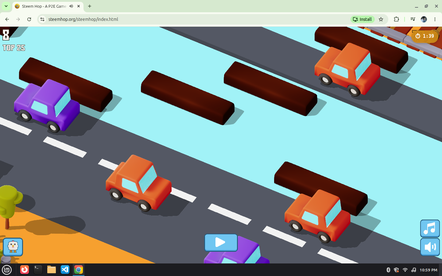This screenshot has height=276, width=442.
Task: Start the game with the play button
Action: click(221, 242)
